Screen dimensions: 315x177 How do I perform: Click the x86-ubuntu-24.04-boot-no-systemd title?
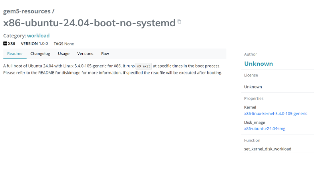coord(89,23)
